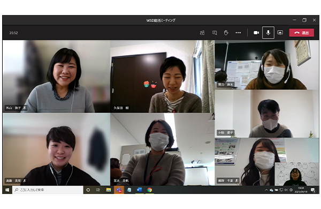Raise your hand in the meeting
This screenshot has width=321, height=209.
click(226, 33)
